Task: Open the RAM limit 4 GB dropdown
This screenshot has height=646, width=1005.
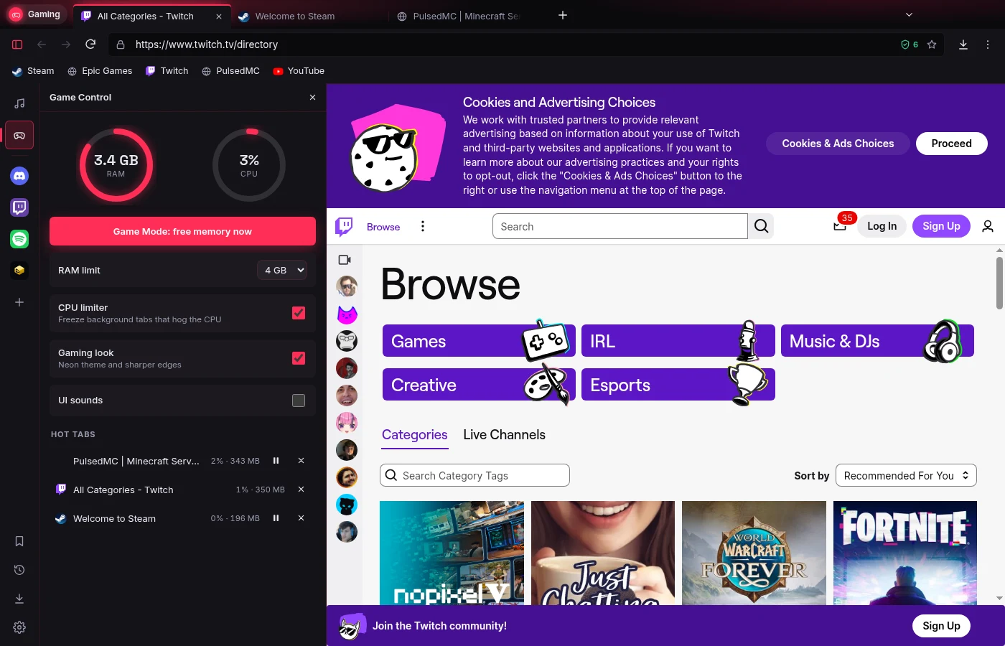Action: pos(282,270)
